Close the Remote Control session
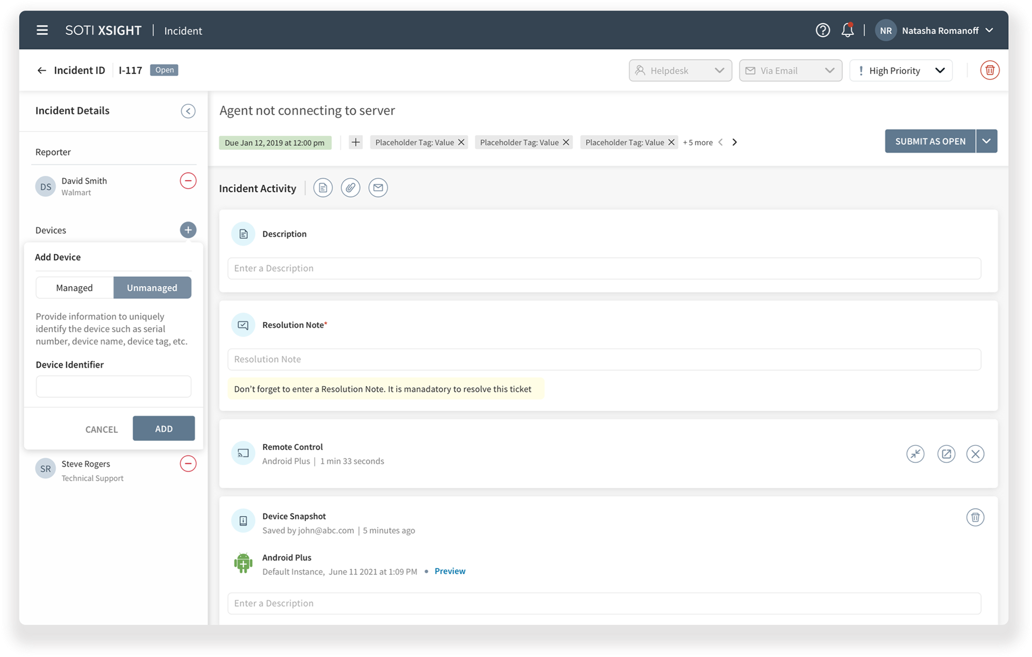This screenshot has height=657, width=1032. click(x=975, y=454)
